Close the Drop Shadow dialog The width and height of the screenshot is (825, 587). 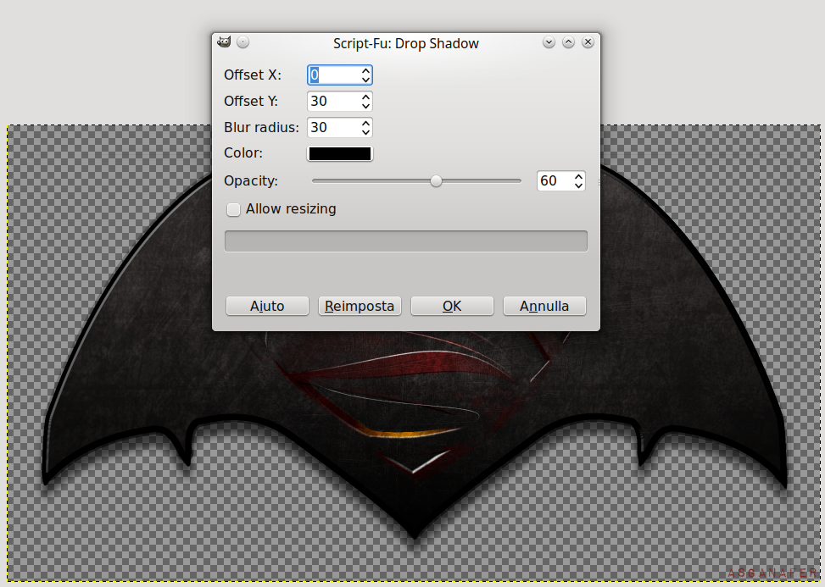point(588,42)
